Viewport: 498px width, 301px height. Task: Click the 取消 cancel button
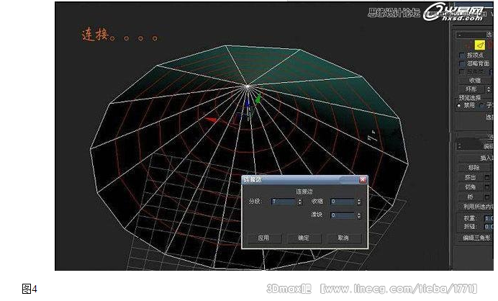click(344, 238)
